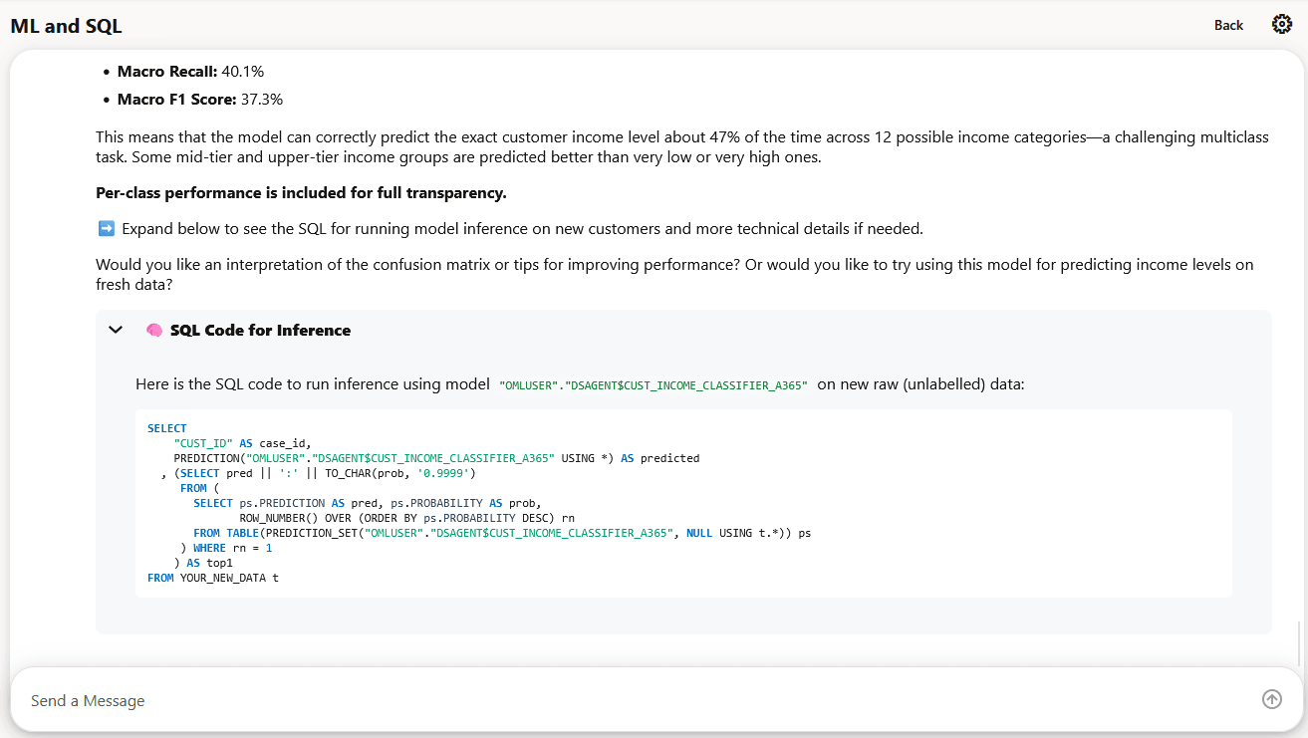This screenshot has height=738, width=1308.
Task: Click the green model name in the intro sentence
Action: click(653, 384)
